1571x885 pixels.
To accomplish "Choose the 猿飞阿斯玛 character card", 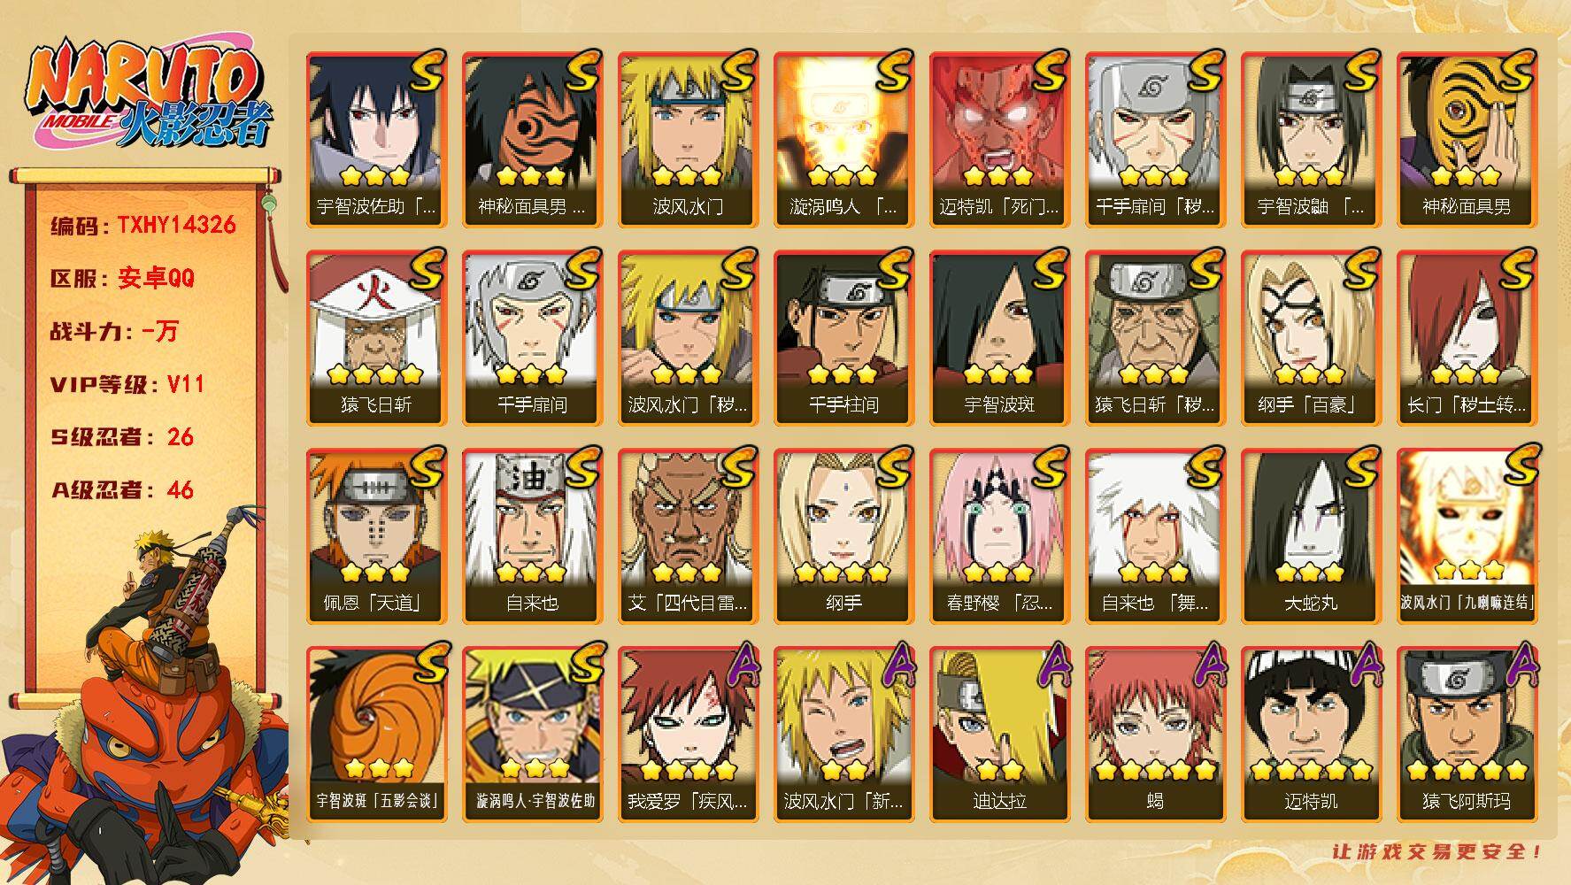I will click(1466, 734).
